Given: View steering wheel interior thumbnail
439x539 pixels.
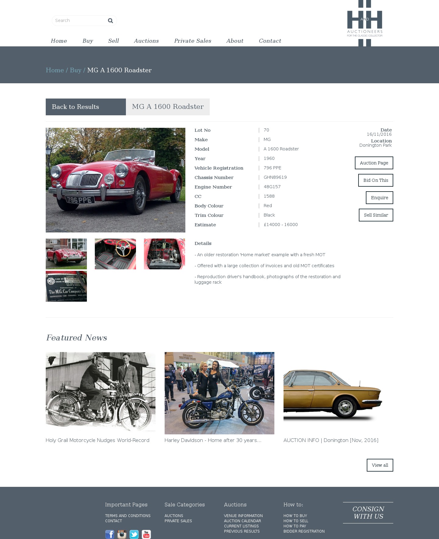Looking at the screenshot, I should [115, 254].
